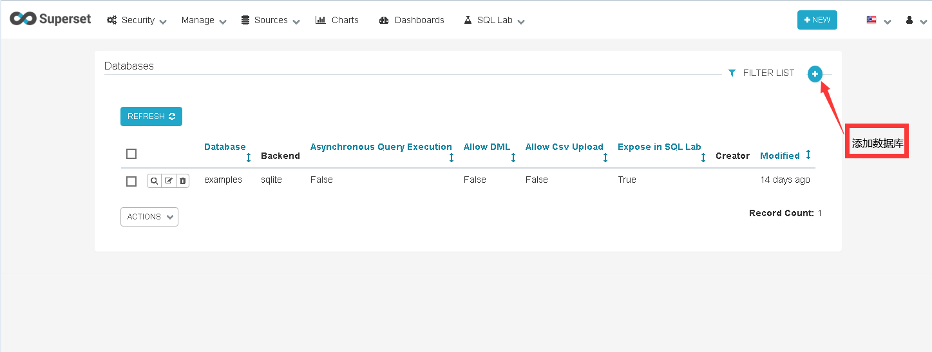The height and width of the screenshot is (352, 932).
Task: Open the user account dropdown chevron
Action: click(x=924, y=21)
